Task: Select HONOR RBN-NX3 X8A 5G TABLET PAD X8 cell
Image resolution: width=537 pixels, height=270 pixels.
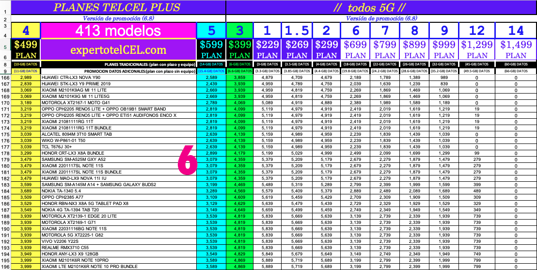Action: 118,204
